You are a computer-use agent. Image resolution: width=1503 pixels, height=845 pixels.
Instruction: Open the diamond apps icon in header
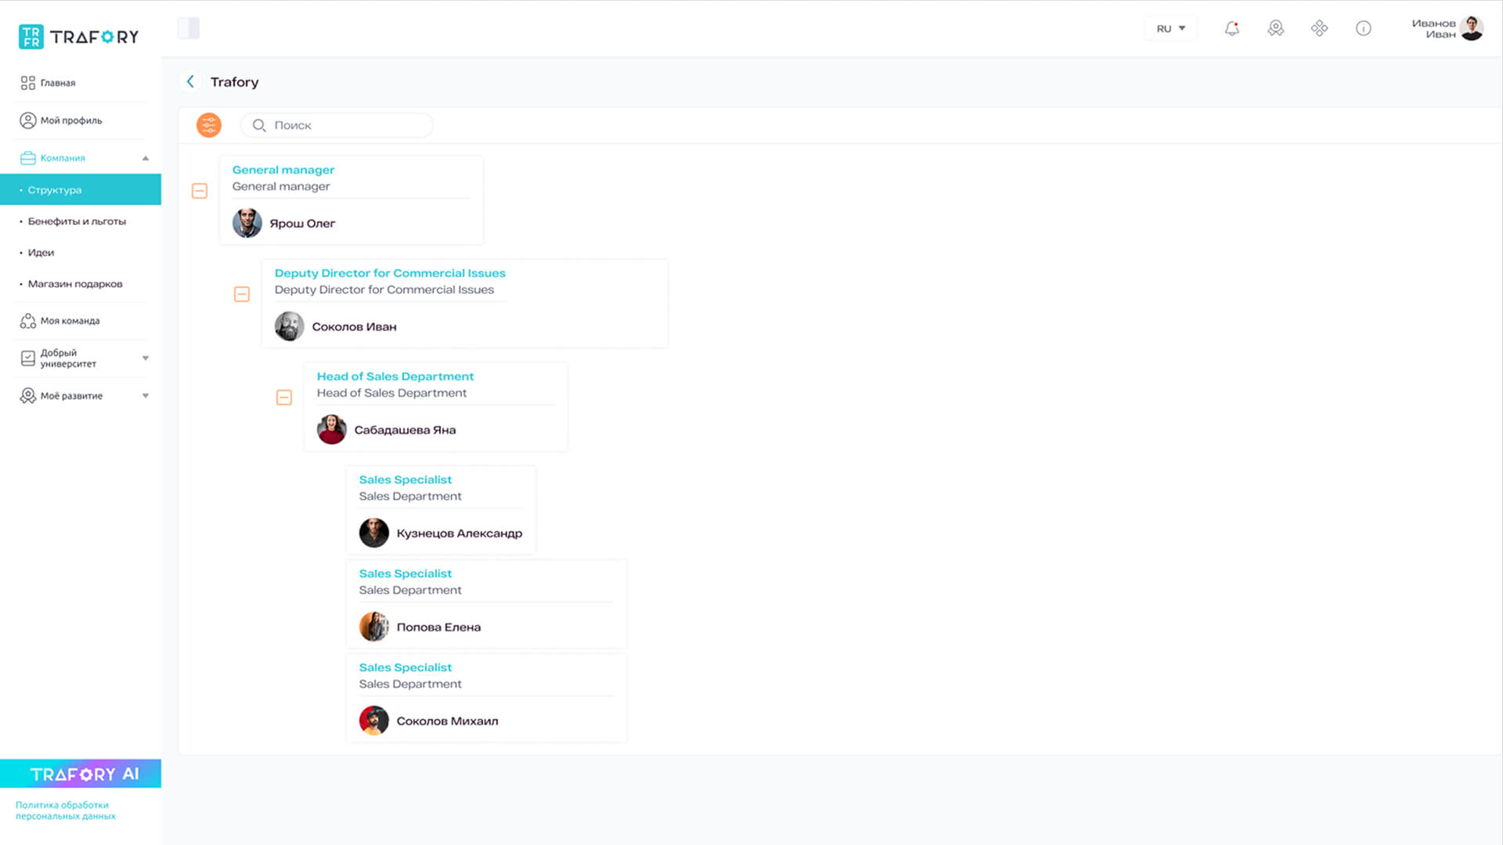point(1319,29)
